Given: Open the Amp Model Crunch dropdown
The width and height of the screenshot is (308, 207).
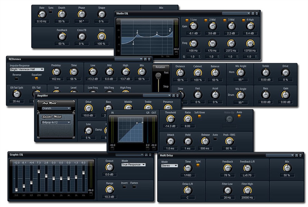Looking at the screenshot, I should pyautogui.click(x=56, y=108).
